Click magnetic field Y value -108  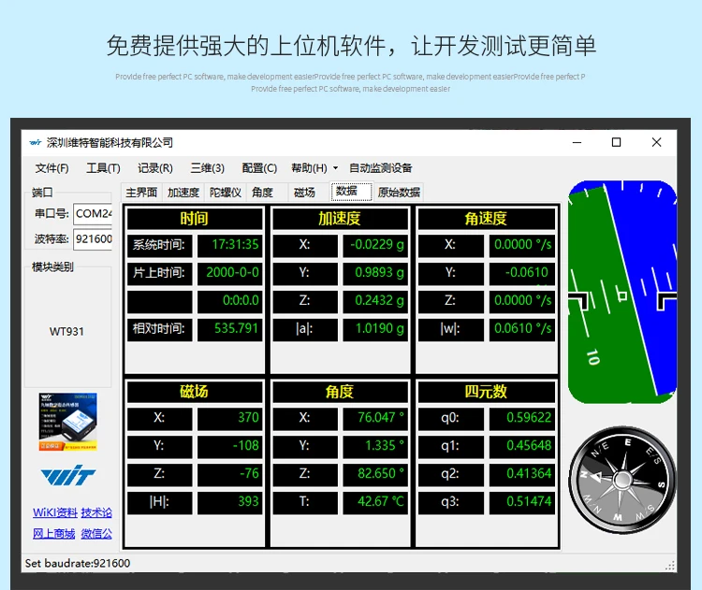(x=230, y=445)
